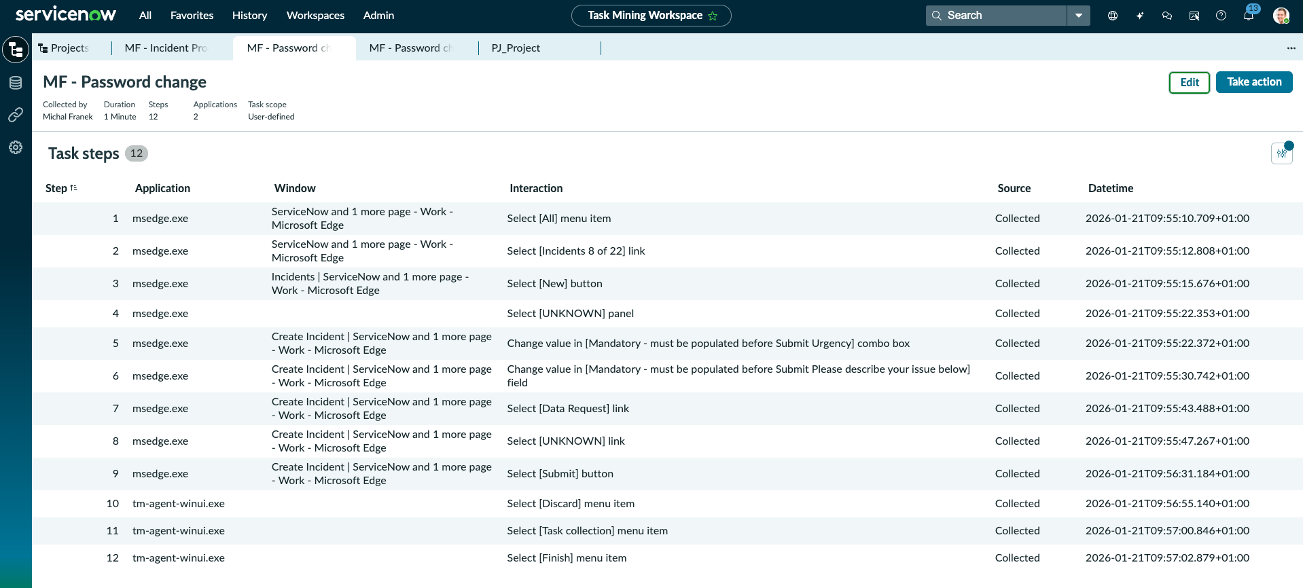Open the Admin menu
1303x588 pixels.
pos(378,16)
